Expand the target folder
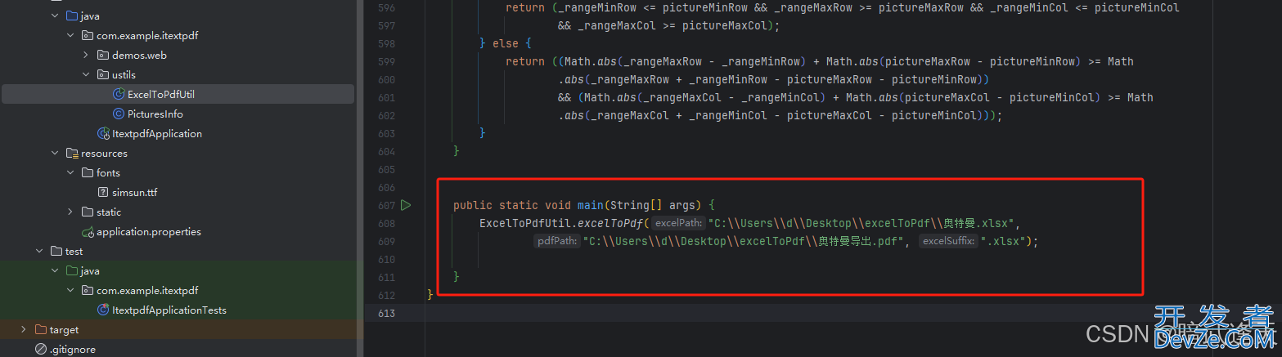Viewport: 1282px width, 357px height. (23, 329)
